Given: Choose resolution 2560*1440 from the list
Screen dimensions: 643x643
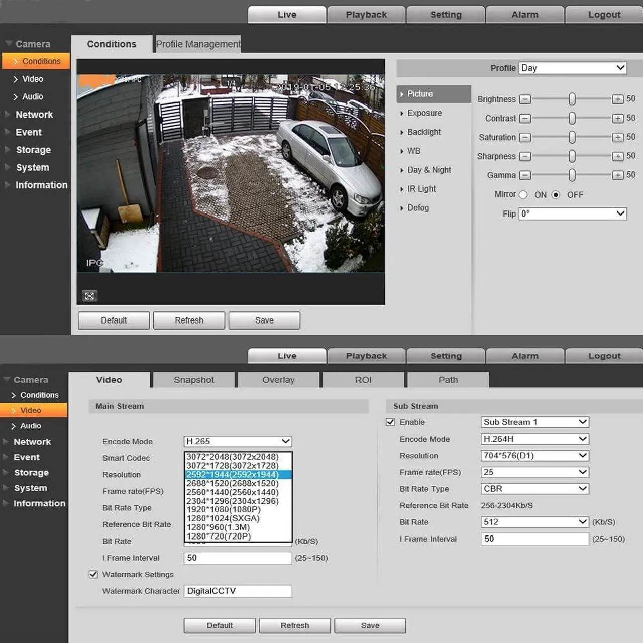Looking at the screenshot, I should [x=238, y=492].
